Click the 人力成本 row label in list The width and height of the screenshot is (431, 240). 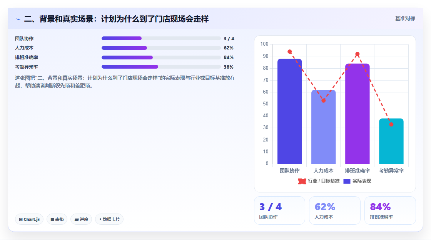(x=24, y=48)
